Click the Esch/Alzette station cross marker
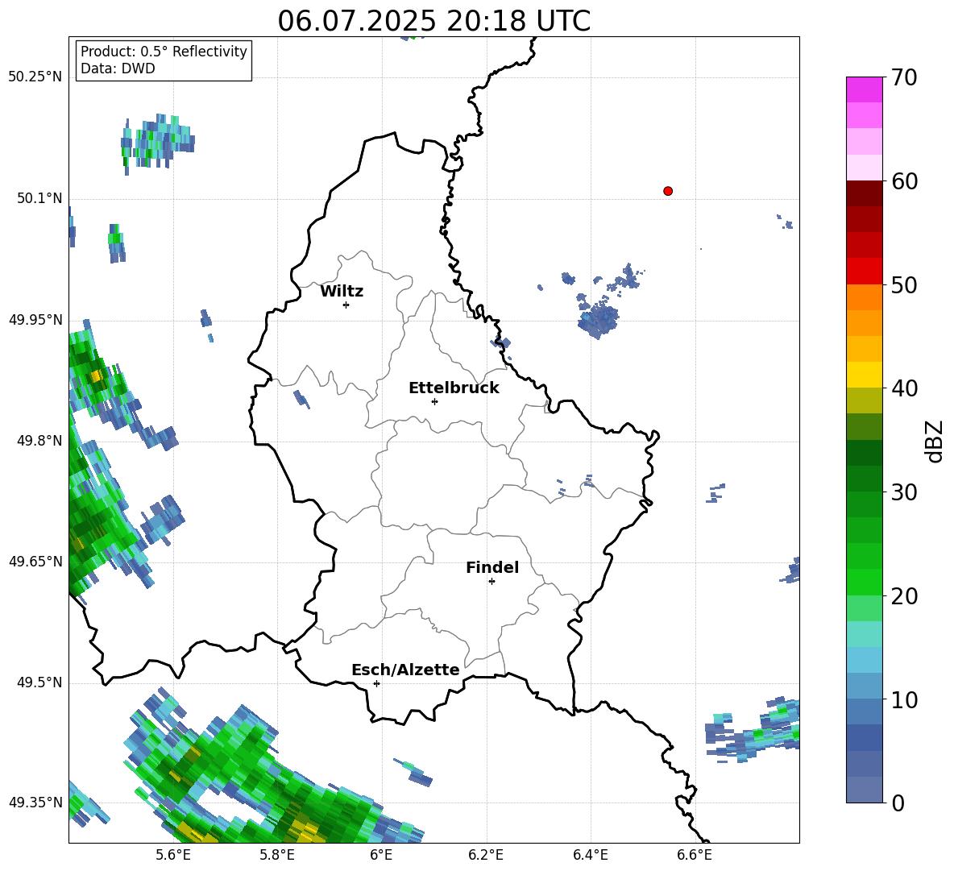This screenshot has height=871, width=954. click(376, 683)
